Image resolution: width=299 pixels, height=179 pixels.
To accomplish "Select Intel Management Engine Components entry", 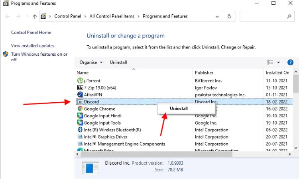I will point(124,144).
